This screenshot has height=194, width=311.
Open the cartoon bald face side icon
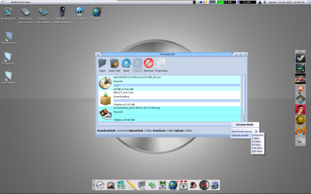click(300, 89)
